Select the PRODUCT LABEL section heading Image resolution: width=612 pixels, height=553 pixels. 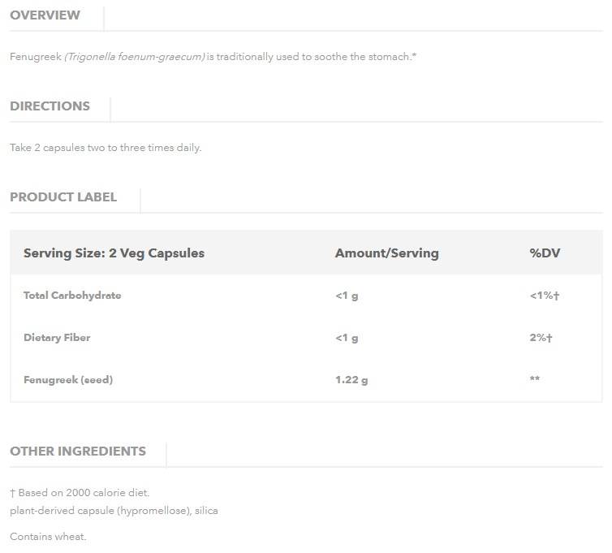pyautogui.click(x=63, y=197)
